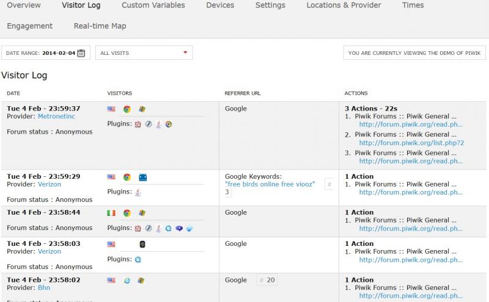This screenshot has height=302, width=489.
Task: Click the red arrow on All Visits selector
Action: click(185, 52)
